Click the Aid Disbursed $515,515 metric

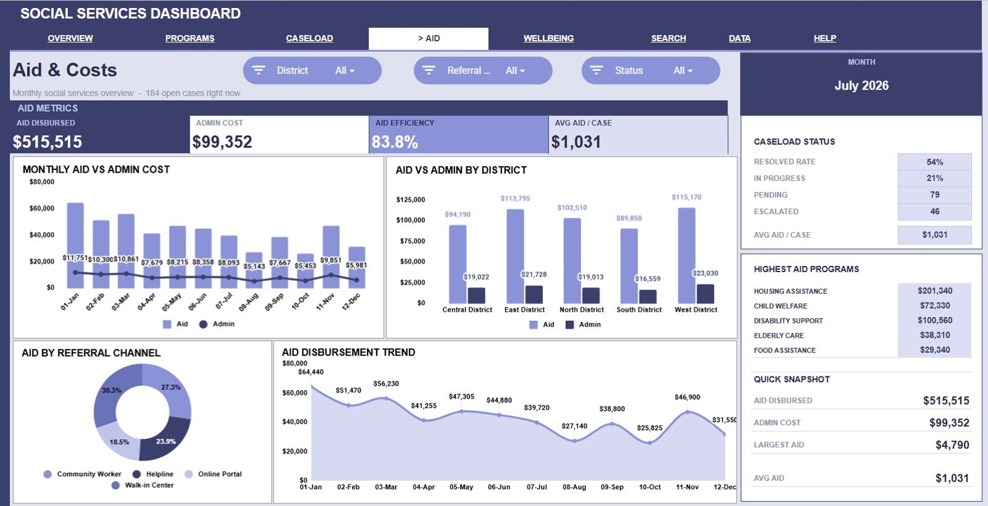pyautogui.click(x=101, y=135)
